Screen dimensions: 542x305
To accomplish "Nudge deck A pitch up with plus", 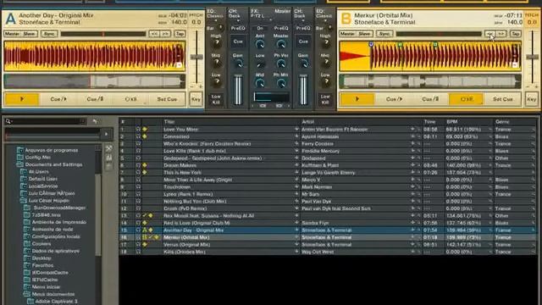I will [201, 86].
